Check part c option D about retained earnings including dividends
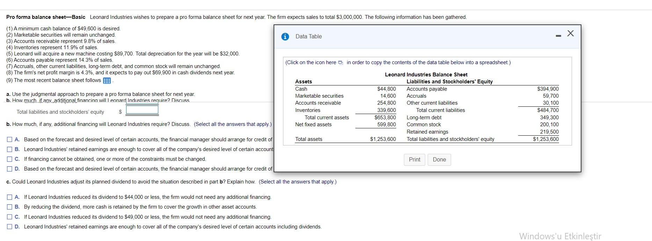This screenshot has width=652, height=241. pyautogui.click(x=10, y=227)
